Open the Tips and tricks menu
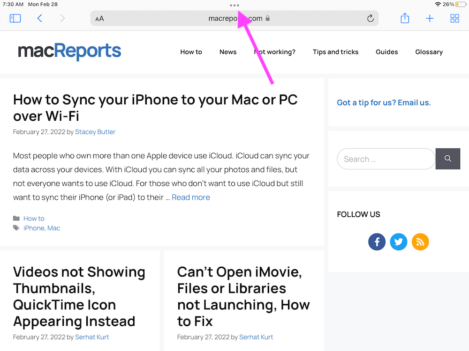Image resolution: width=469 pixels, height=351 pixels. (336, 52)
